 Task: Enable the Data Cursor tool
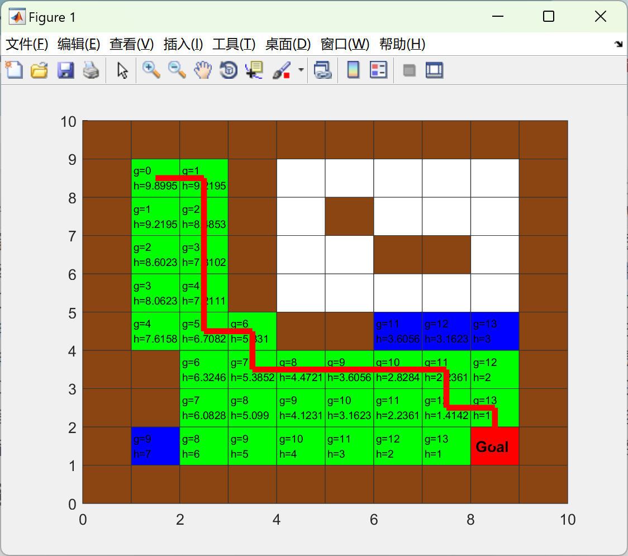(254, 70)
